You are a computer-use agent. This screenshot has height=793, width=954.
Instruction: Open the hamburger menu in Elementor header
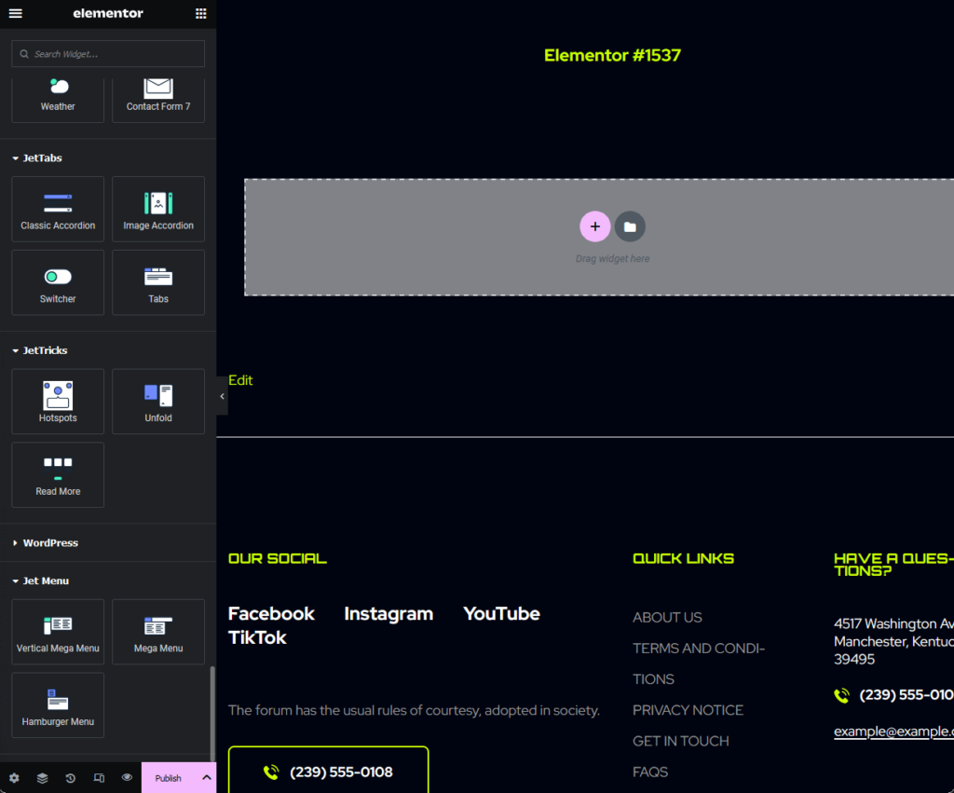[x=15, y=14]
